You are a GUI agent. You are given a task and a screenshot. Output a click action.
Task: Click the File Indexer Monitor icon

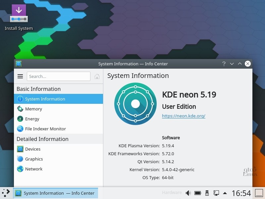pos(20,129)
